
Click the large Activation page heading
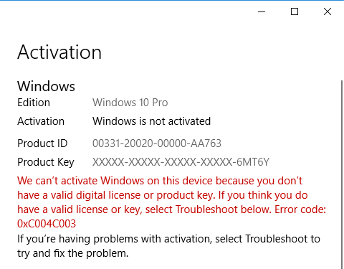click(x=59, y=52)
